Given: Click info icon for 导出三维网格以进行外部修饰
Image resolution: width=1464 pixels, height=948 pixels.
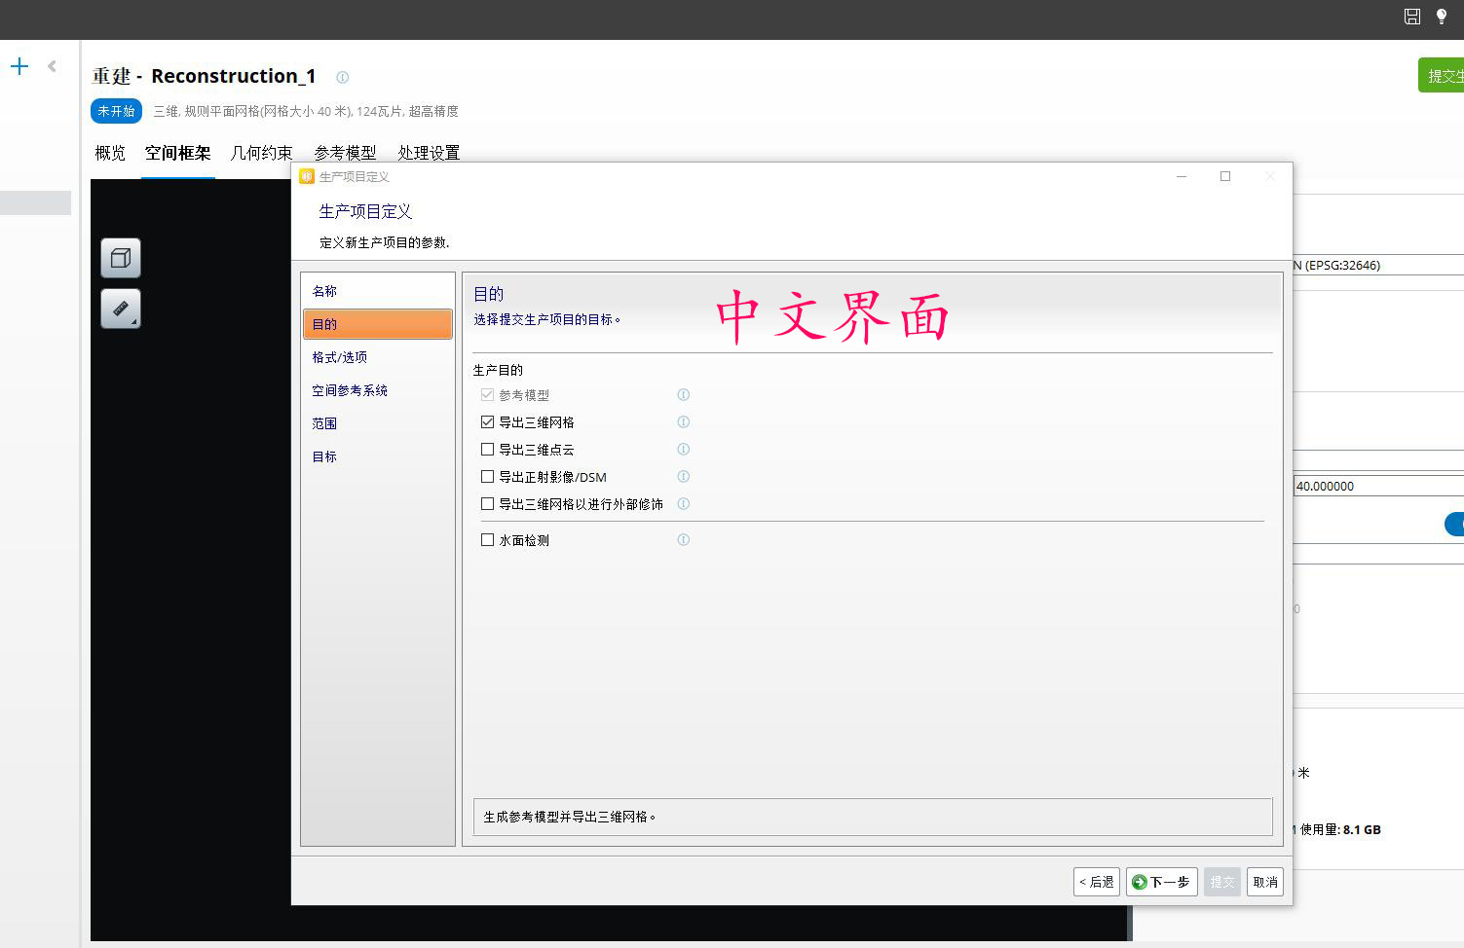Looking at the screenshot, I should pos(683,504).
